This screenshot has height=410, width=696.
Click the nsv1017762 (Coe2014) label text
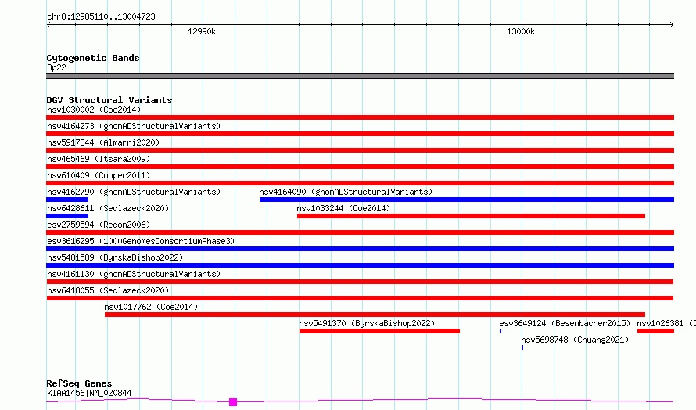click(x=151, y=307)
